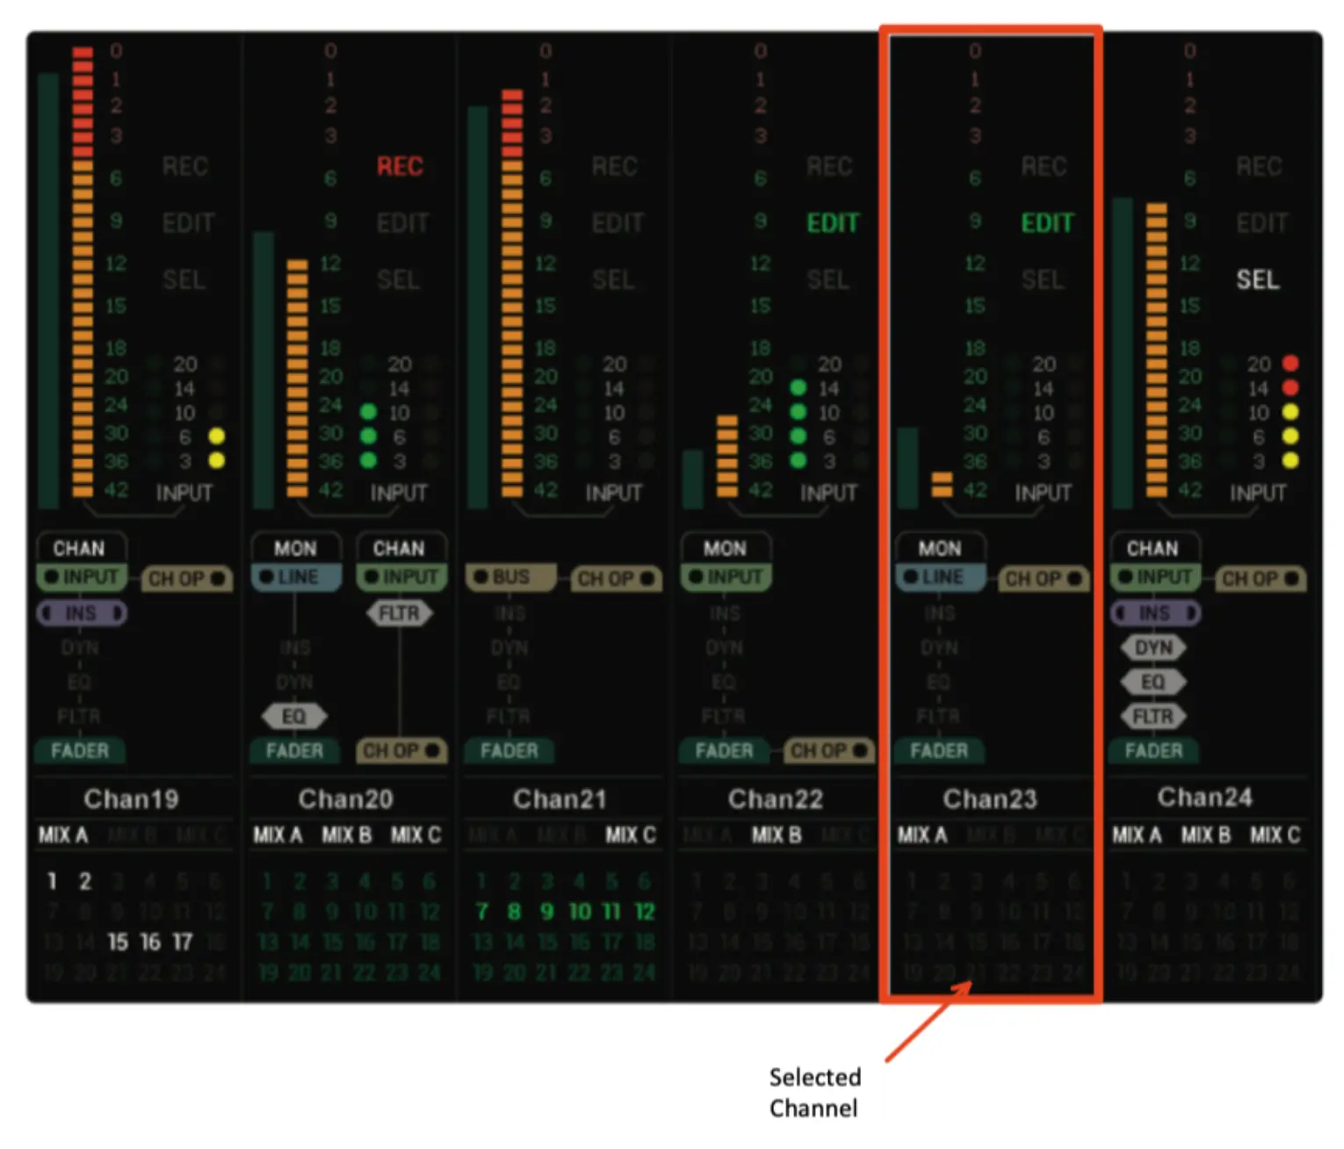This screenshot has height=1149, width=1344.
Task: Click the FADER block on Chan23
Action: point(939,751)
